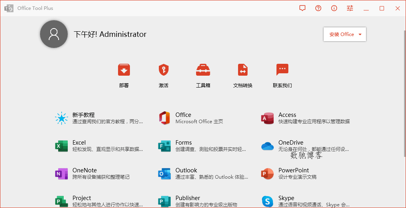The width and height of the screenshot is (406, 208).
Task: Click '跨所有设备捕获和整理笔记' description
Action: coord(101,177)
